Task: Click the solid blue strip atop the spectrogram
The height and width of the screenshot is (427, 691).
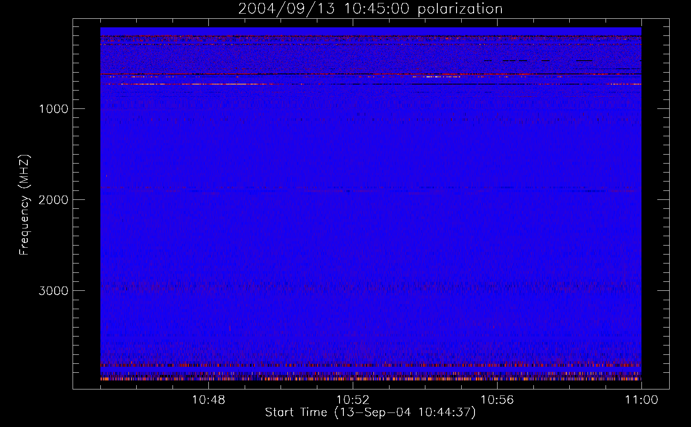Action: 371,31
